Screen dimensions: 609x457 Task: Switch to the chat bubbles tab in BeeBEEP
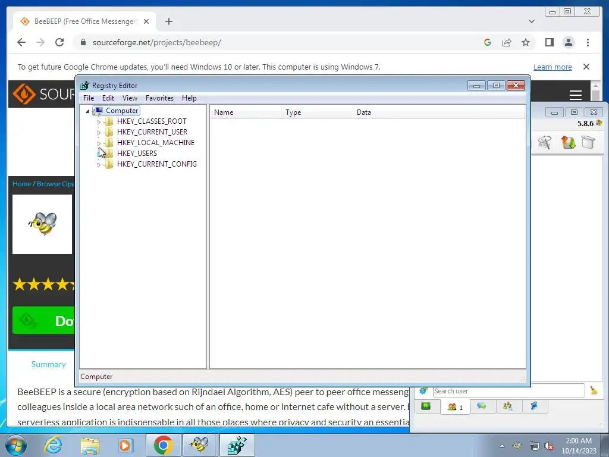[482, 406]
